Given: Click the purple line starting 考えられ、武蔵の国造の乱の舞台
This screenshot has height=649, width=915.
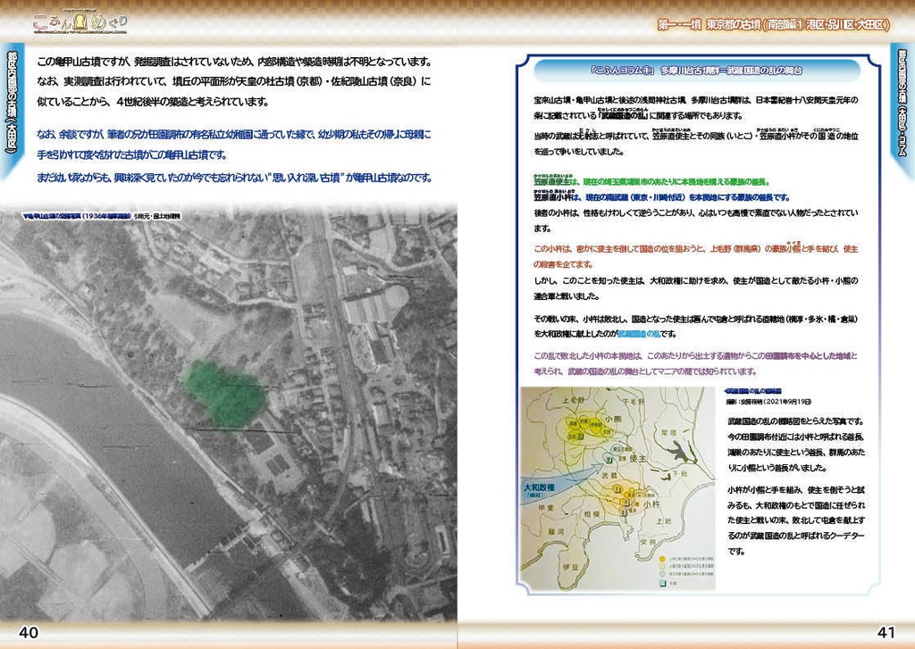Looking at the screenshot, I should pos(645,371).
